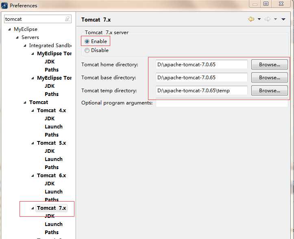Screen dimensions: 294x239
Task: Select Tomcat 6.x in the tree
Action: point(51,176)
